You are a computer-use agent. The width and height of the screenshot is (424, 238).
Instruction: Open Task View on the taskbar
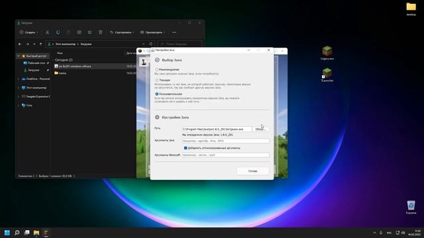(x=26, y=233)
